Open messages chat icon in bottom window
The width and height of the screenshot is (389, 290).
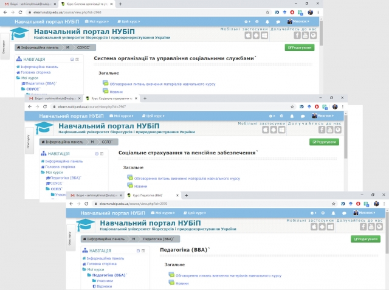tap(344, 213)
